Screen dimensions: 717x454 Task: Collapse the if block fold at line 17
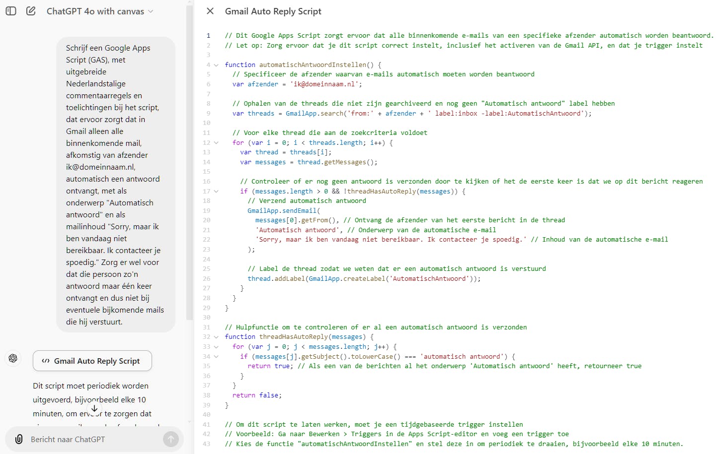pyautogui.click(x=216, y=192)
